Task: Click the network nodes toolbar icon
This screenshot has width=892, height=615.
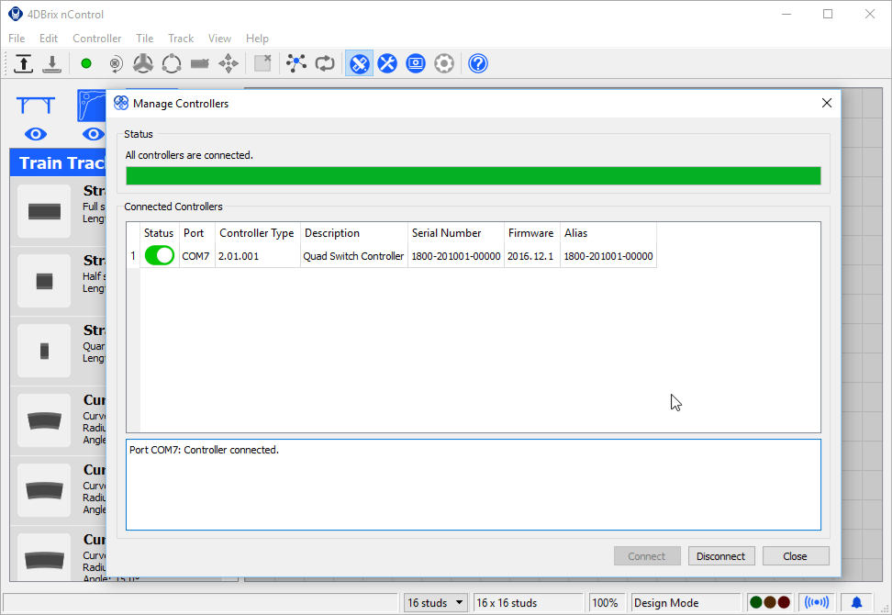Action: pos(296,63)
